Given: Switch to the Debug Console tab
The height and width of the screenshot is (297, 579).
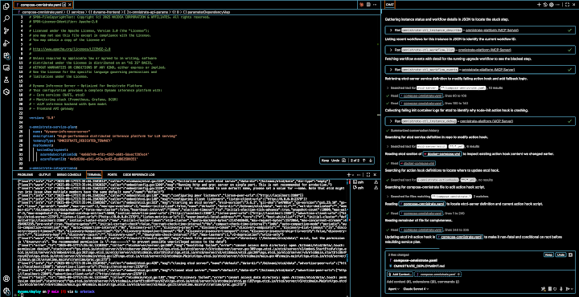Looking at the screenshot, I should [69, 174].
